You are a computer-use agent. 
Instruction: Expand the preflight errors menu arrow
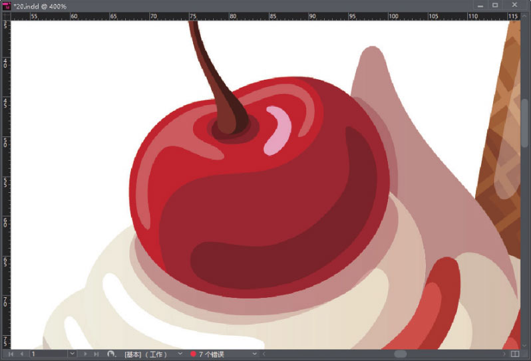tap(255, 354)
